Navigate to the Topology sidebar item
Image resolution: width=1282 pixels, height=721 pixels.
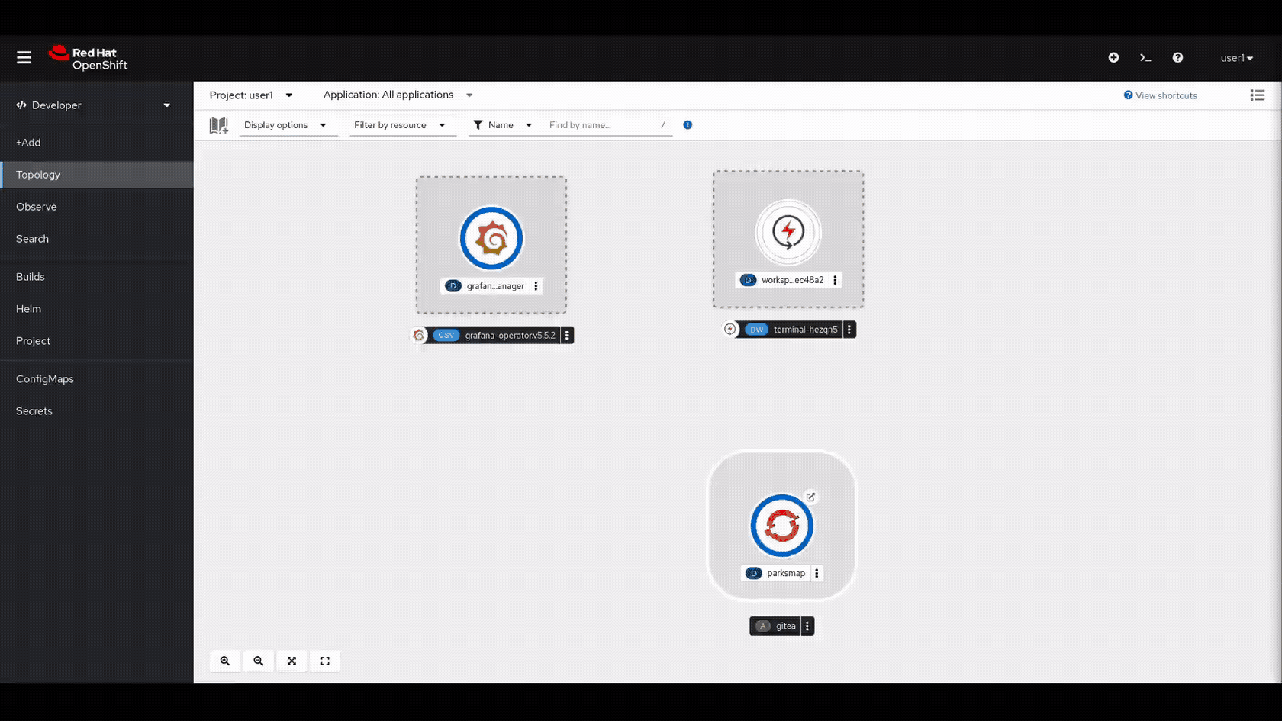coord(38,175)
